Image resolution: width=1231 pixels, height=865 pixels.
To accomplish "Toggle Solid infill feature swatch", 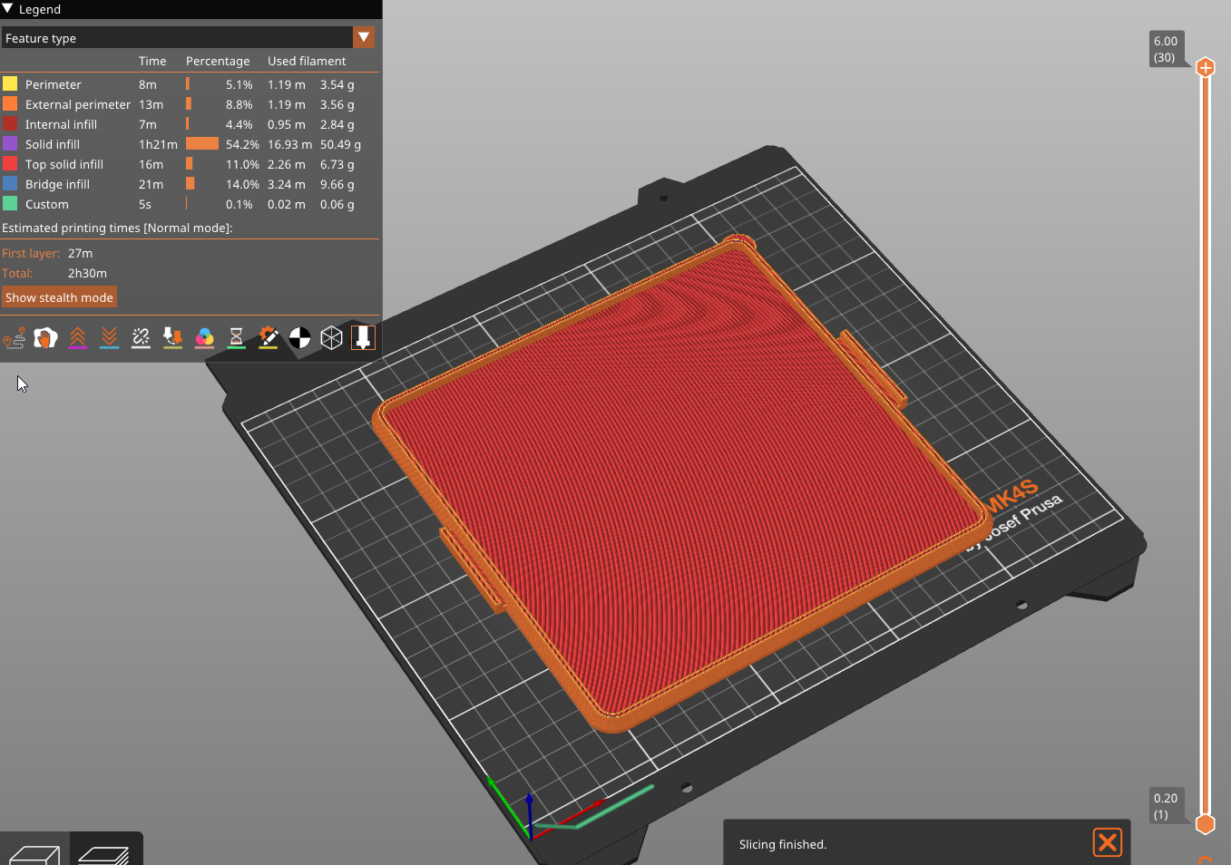I will coord(10,143).
